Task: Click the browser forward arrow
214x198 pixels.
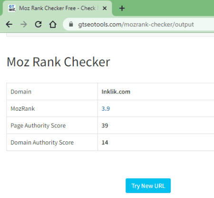Action: click(24, 24)
